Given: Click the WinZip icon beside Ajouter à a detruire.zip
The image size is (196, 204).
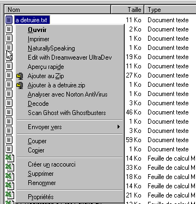Looking at the screenshot, I should (x=20, y=85).
